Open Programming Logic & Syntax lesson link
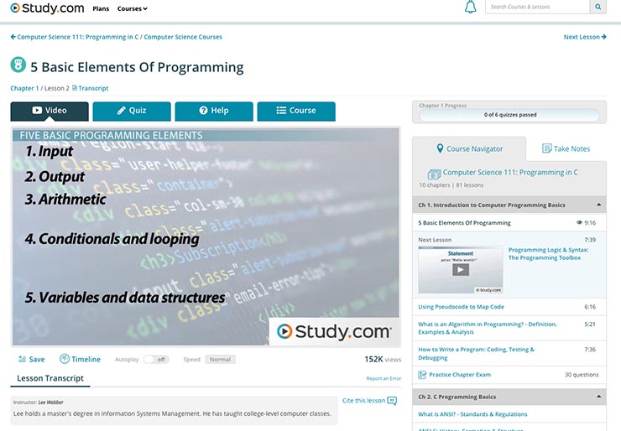Image resolution: width=621 pixels, height=431 pixels. (548, 254)
